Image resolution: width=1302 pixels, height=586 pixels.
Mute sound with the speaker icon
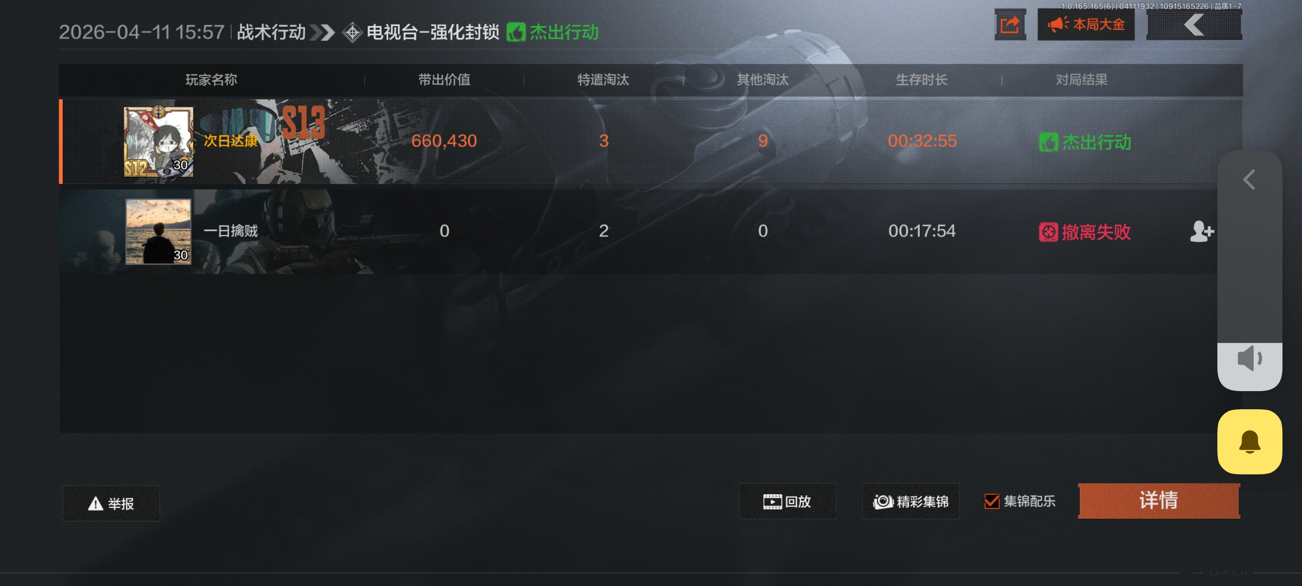(1249, 358)
